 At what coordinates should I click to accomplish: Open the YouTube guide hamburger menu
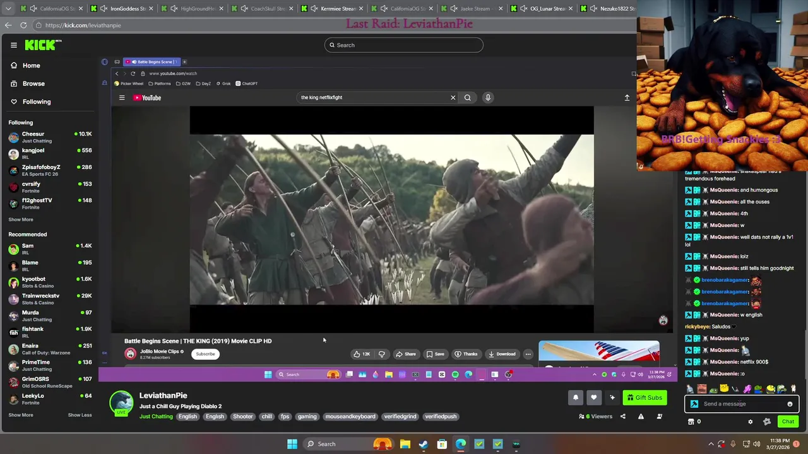[122, 98]
